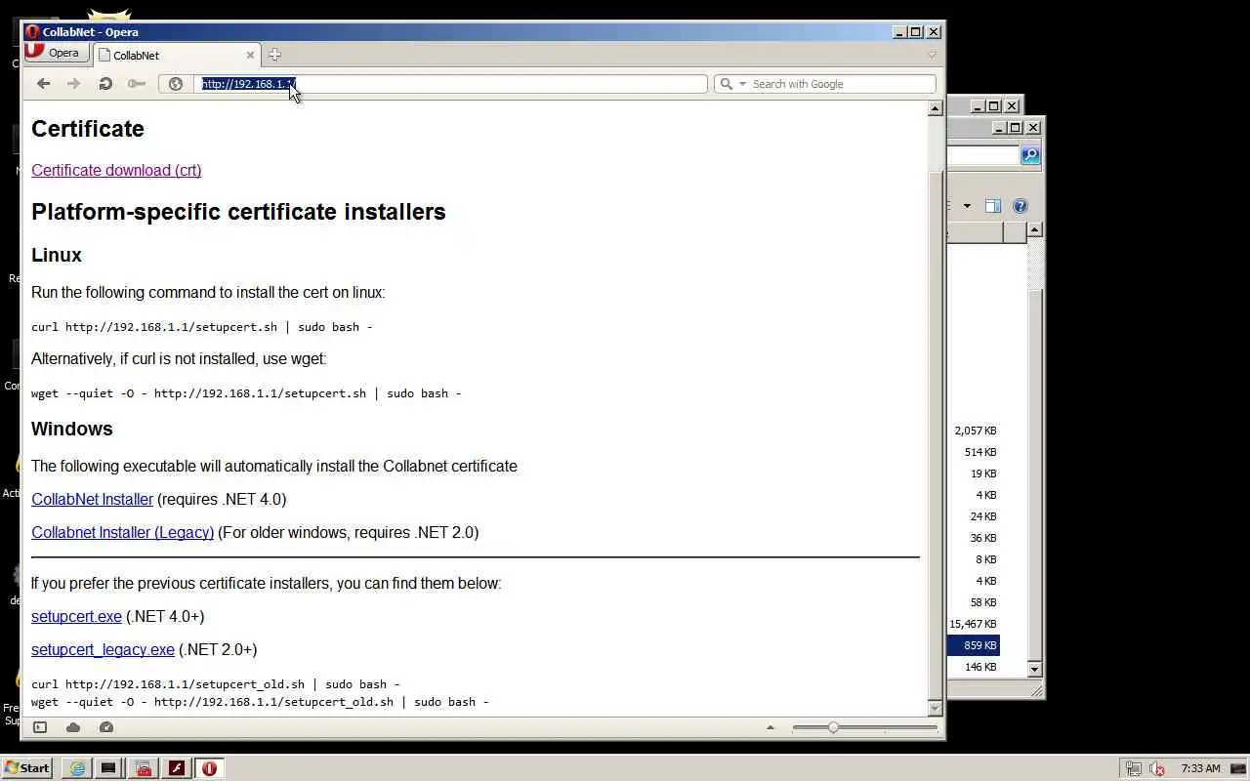Viewport: 1250px width, 781px height.
Task: Open Certificate download (crt) link
Action: (x=116, y=170)
